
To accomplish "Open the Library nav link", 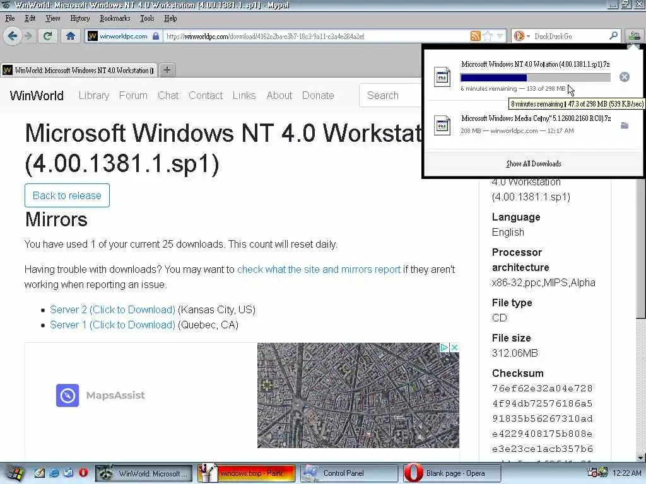I will [94, 96].
